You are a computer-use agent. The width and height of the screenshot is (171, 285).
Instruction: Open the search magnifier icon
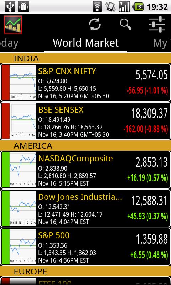pyautogui.click(x=125, y=24)
